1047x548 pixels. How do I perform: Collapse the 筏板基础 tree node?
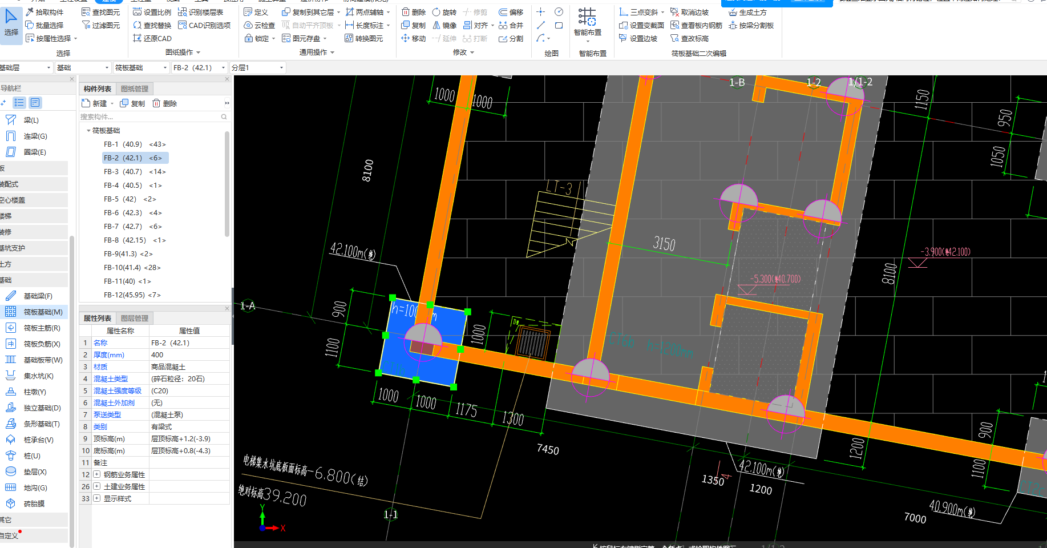point(88,131)
